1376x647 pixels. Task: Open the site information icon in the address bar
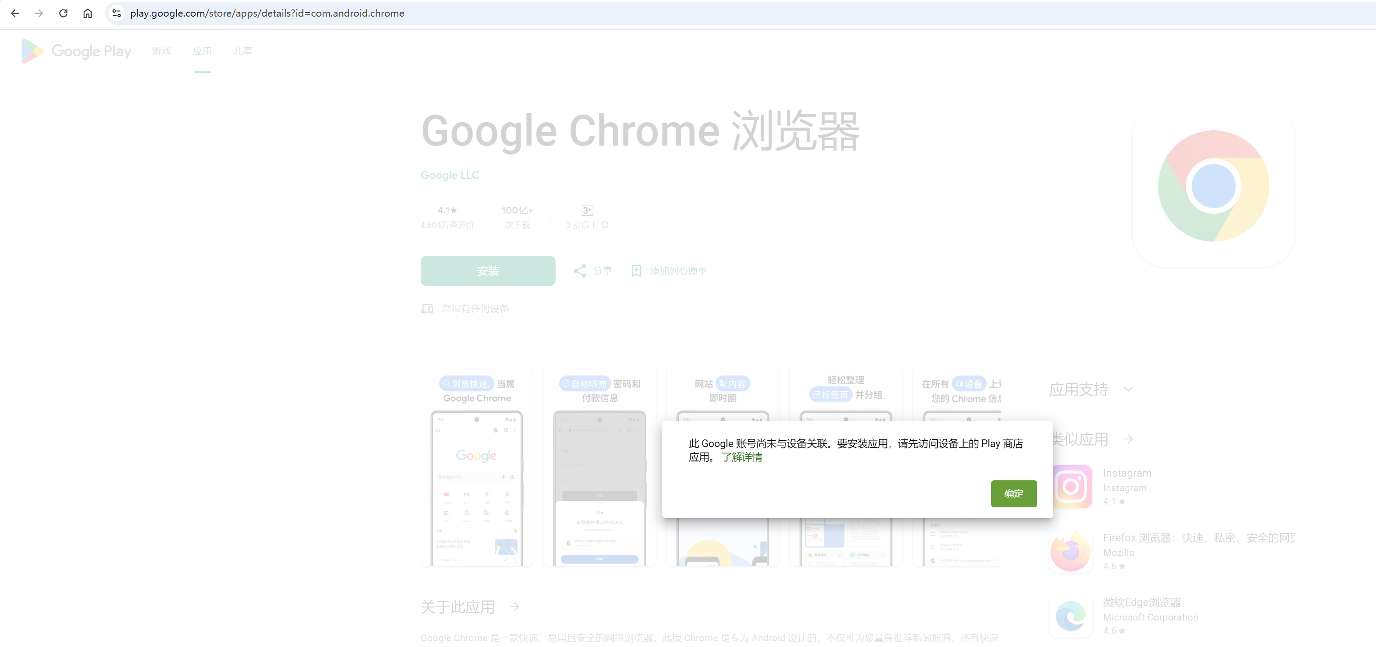point(116,13)
